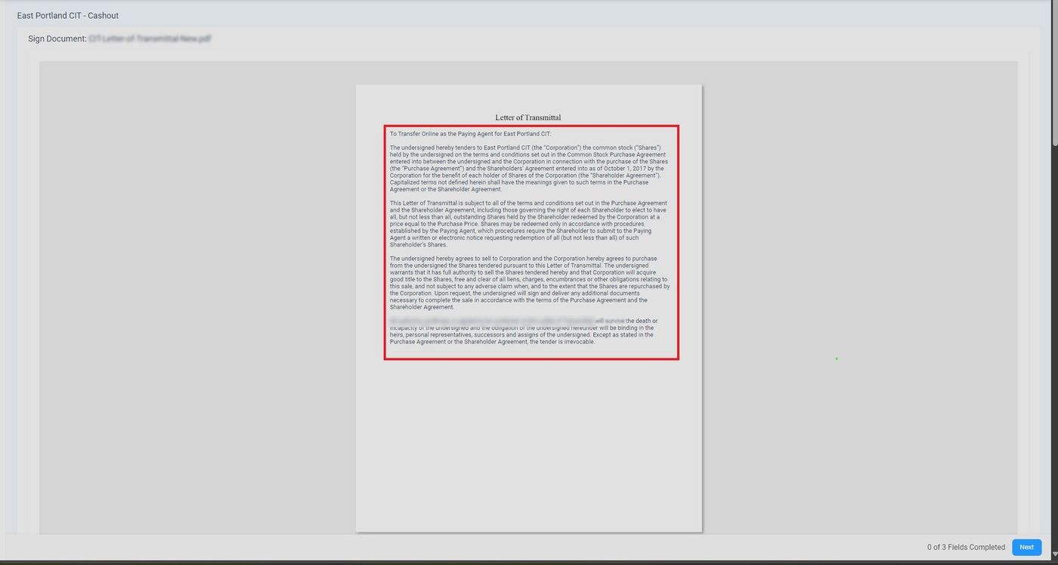Viewport: 1058px width, 565px height.
Task: Click the East Portland CIT - Cashout title
Action: (68, 15)
